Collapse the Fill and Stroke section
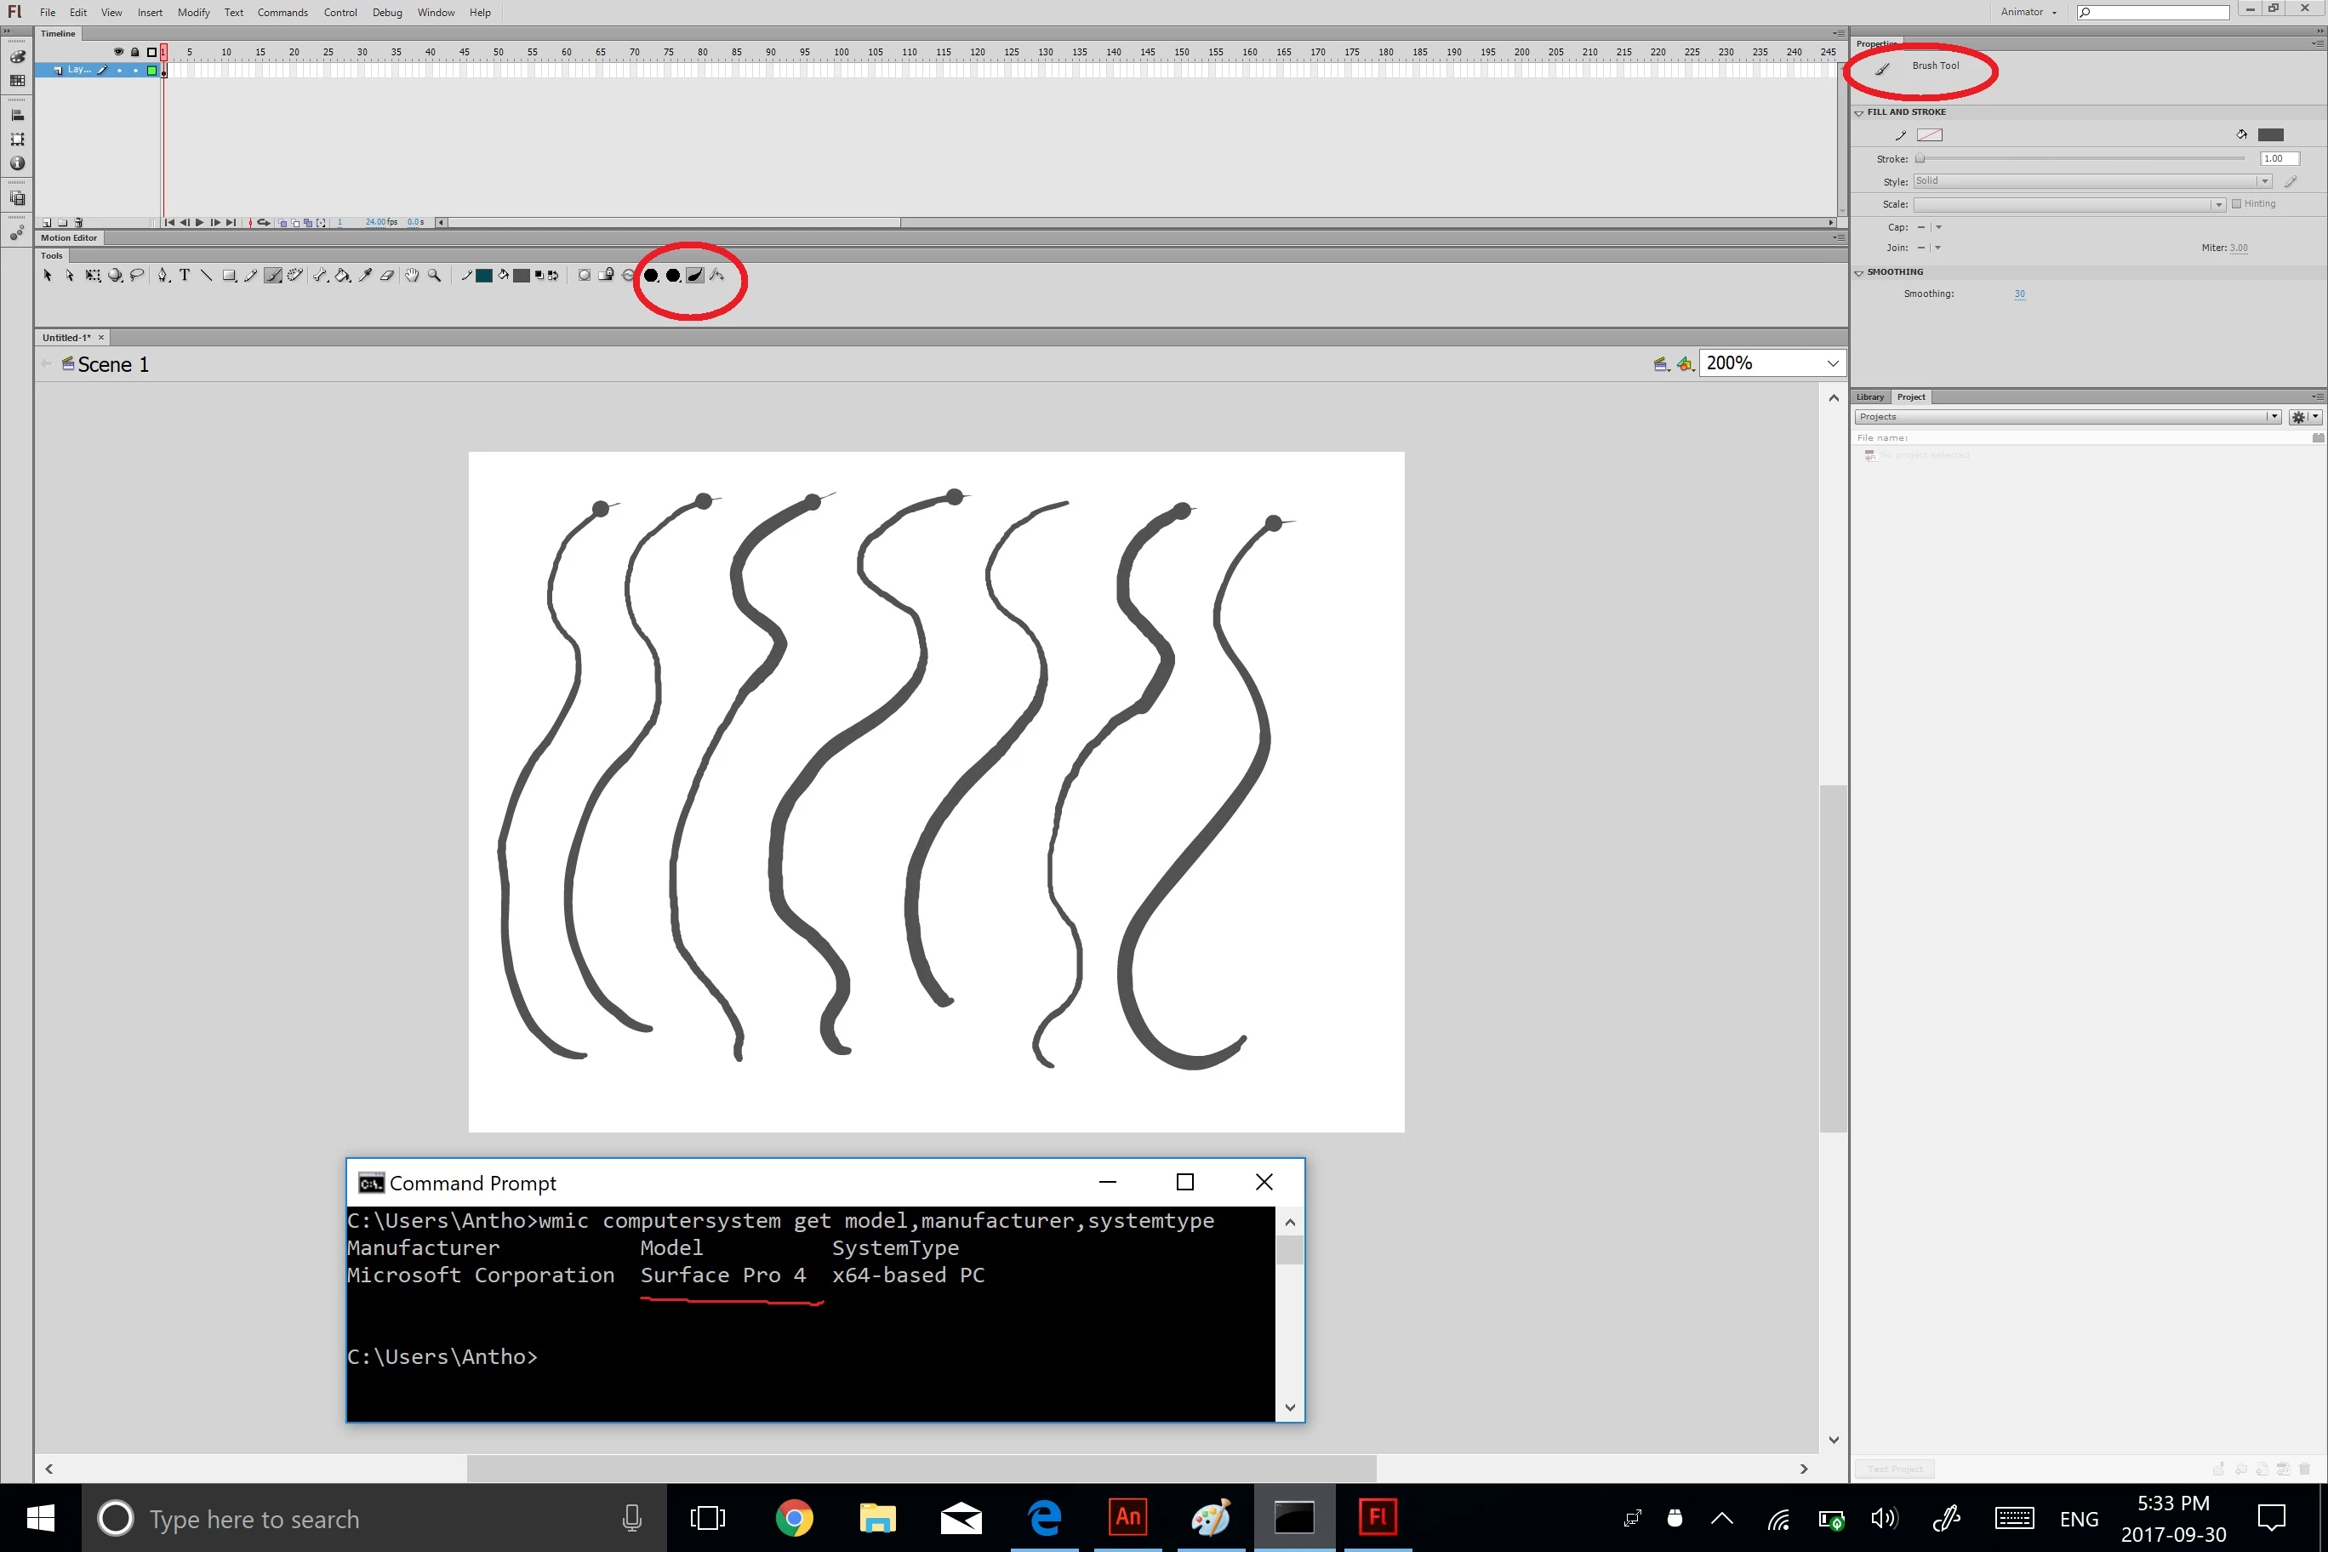The image size is (2328, 1552). coord(1859,113)
